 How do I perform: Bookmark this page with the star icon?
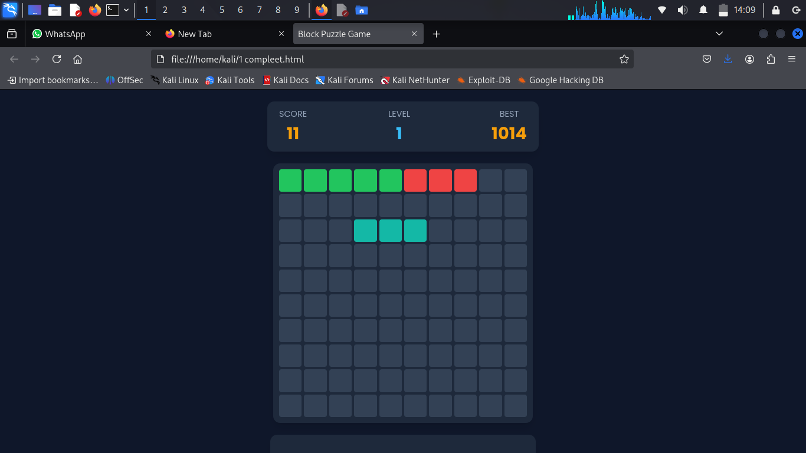624,59
